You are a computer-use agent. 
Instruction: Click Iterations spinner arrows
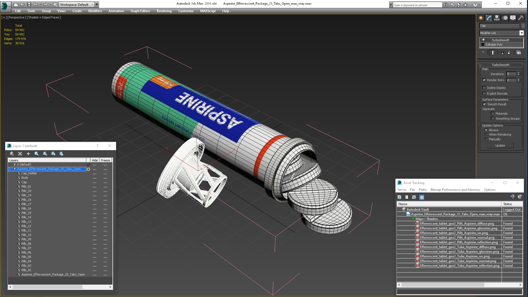click(518, 74)
